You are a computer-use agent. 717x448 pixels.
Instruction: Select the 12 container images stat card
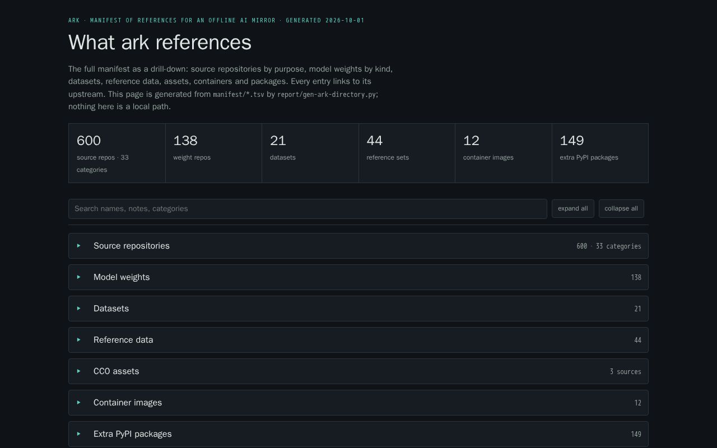[504, 153]
